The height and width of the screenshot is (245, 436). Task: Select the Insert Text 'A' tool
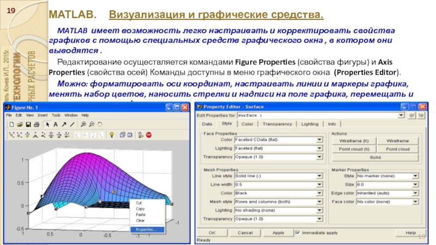point(56,124)
